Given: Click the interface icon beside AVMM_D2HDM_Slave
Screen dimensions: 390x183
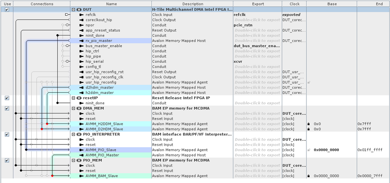Looking at the screenshot, I should click(82, 129).
